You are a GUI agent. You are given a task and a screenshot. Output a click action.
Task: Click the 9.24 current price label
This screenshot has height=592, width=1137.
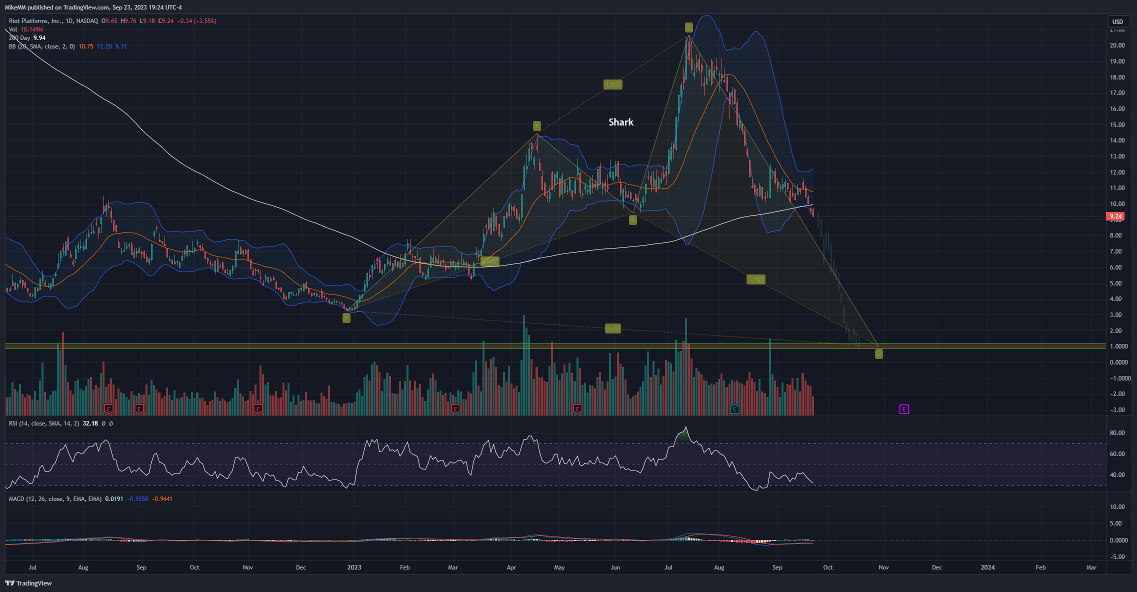tap(1115, 216)
